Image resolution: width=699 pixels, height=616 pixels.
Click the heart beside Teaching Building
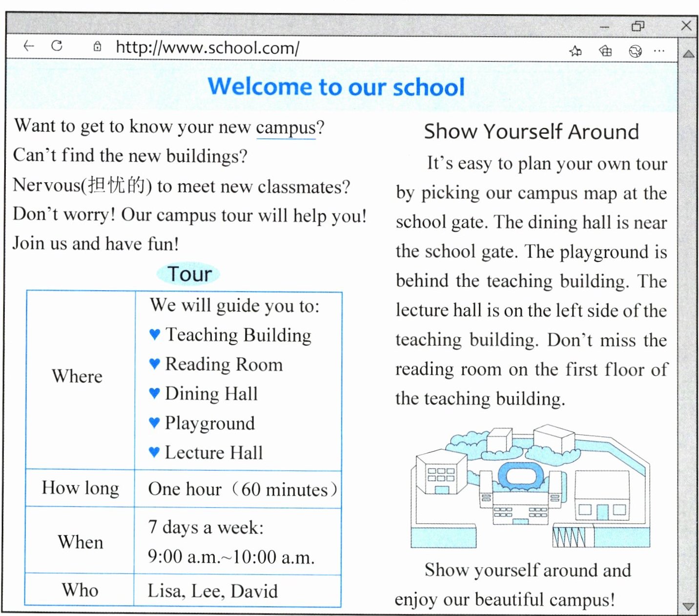154,334
